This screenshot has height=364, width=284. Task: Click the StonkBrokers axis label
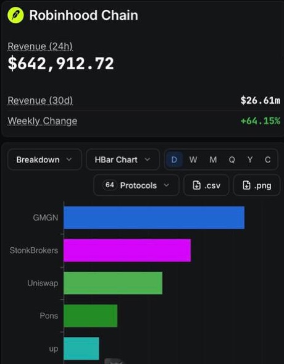pyautogui.click(x=34, y=250)
